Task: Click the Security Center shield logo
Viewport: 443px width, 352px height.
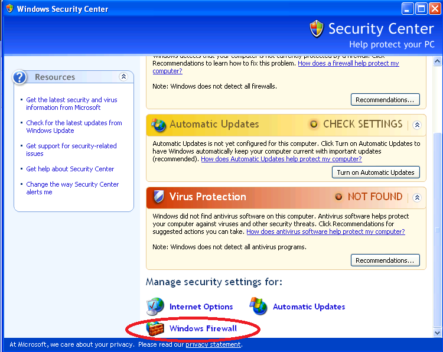Action: tap(317, 28)
